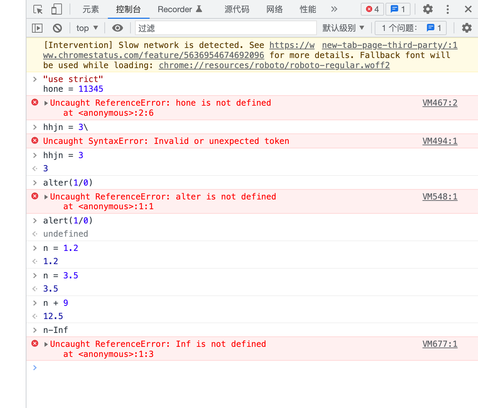478x408 pixels.
Task: Switch to the 源代码 tab
Action: tap(237, 9)
